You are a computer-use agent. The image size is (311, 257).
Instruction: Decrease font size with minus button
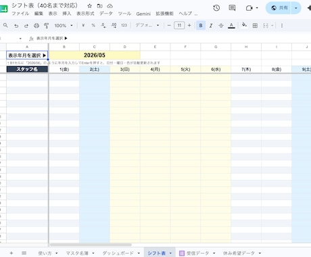click(169, 26)
